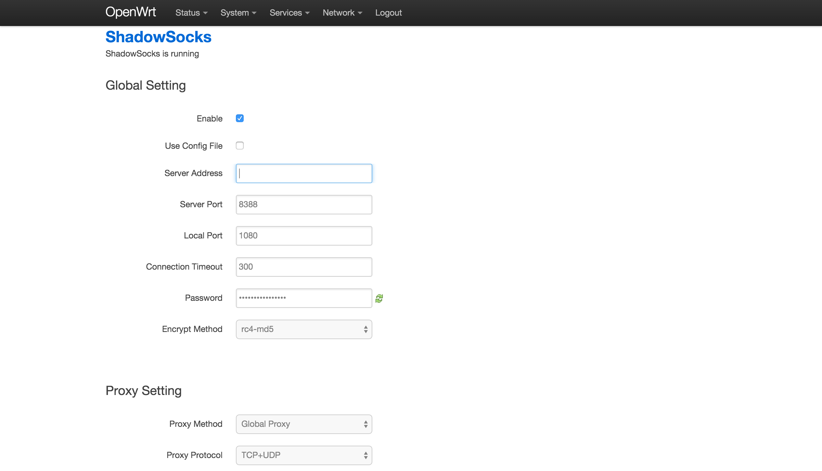
Task: Tick the Use Config File checkbox
Action: click(240, 146)
